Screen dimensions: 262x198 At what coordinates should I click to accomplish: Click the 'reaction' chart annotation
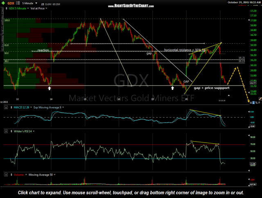(x=43, y=50)
